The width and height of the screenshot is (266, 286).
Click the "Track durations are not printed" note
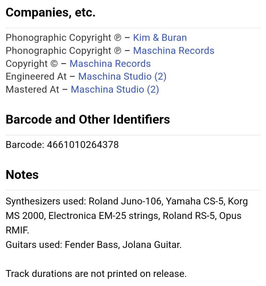coord(96,273)
